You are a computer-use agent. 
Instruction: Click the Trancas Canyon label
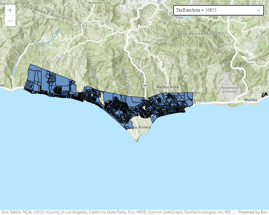pos(92,64)
